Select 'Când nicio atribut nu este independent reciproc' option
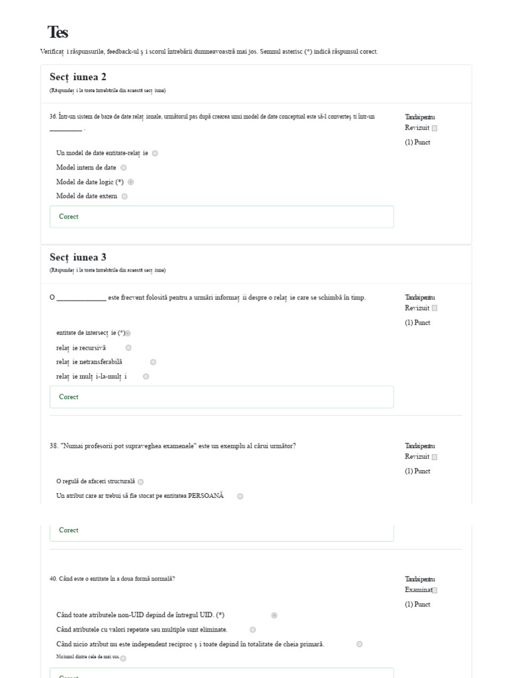 click(359, 644)
